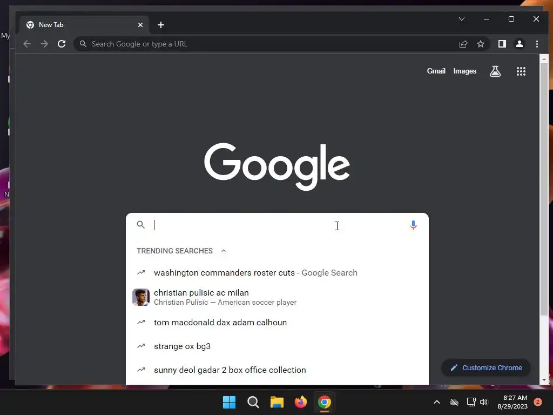Click Customize Chrome button
The image size is (553, 415).
pos(486,367)
